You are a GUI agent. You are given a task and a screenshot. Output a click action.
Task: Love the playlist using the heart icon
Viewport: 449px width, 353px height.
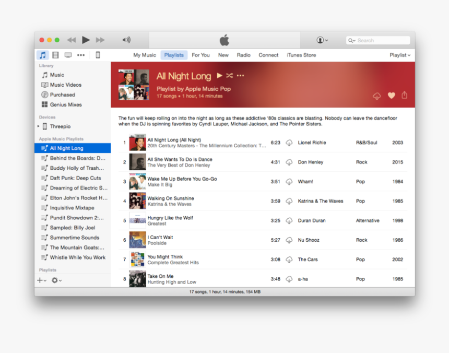(x=391, y=96)
